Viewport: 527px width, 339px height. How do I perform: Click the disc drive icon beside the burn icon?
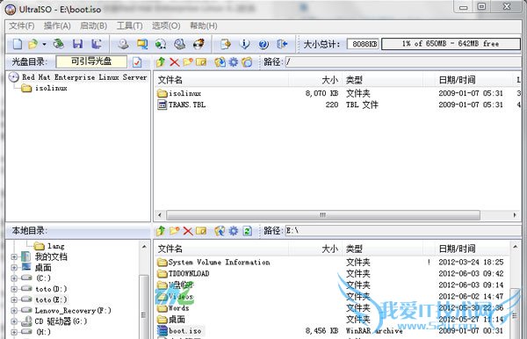point(179,44)
